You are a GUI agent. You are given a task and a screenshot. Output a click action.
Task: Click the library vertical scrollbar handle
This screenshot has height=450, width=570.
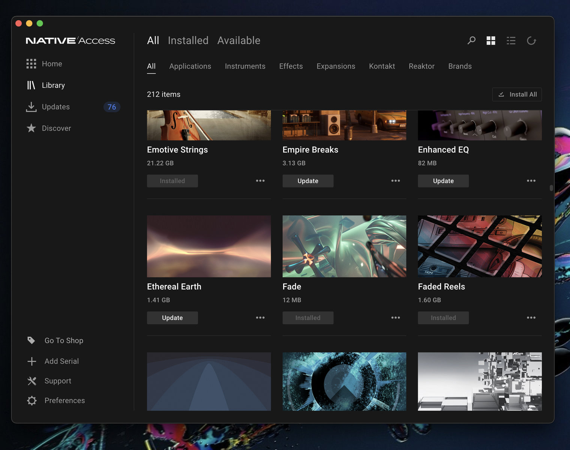click(551, 188)
